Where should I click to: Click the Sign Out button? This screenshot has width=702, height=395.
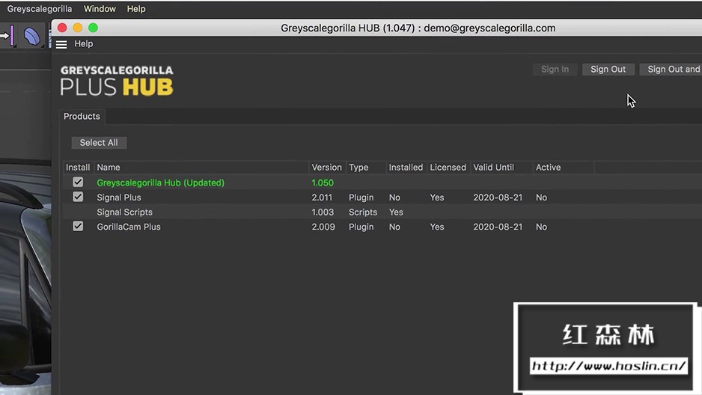click(608, 70)
